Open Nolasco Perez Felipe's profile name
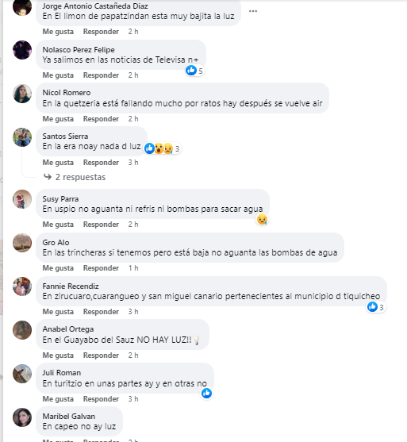Viewport: 407px width, 442px height. [x=79, y=50]
